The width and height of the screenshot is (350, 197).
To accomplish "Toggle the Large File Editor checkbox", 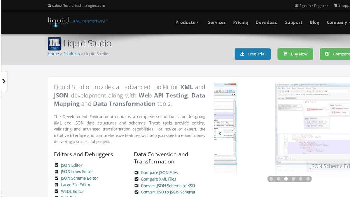I will click(56, 185).
